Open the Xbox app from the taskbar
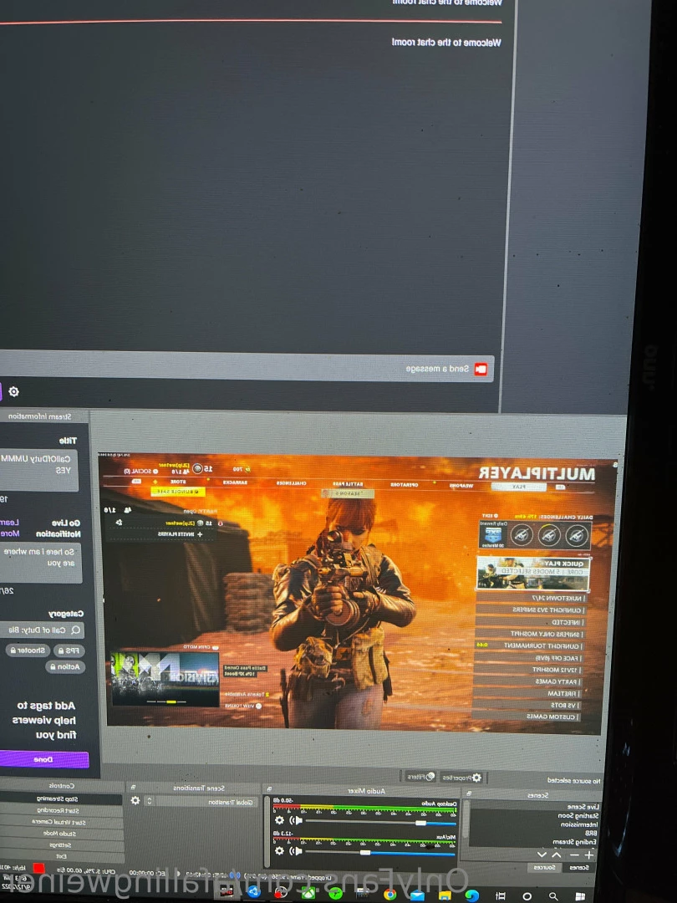Viewport: 677px width, 903px height. (x=308, y=893)
